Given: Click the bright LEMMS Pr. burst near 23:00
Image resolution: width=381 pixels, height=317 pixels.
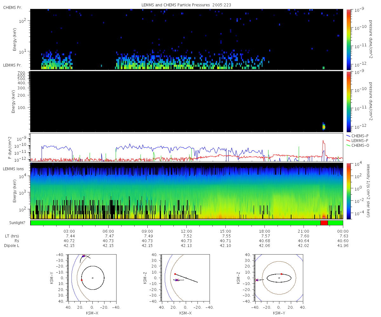Looking at the screenshot, I should click(324, 126).
